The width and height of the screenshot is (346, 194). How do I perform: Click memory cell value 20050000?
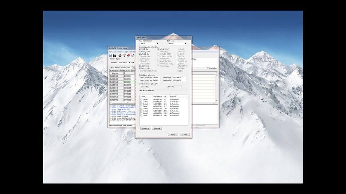click(x=129, y=76)
